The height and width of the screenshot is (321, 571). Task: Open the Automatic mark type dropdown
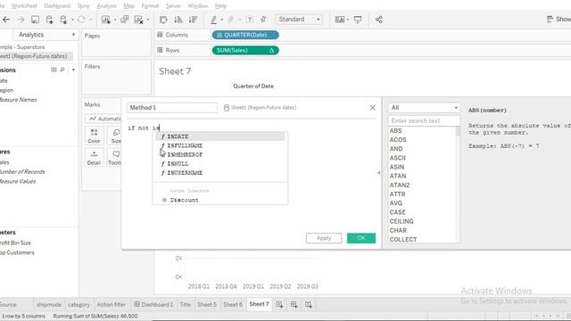(x=103, y=119)
